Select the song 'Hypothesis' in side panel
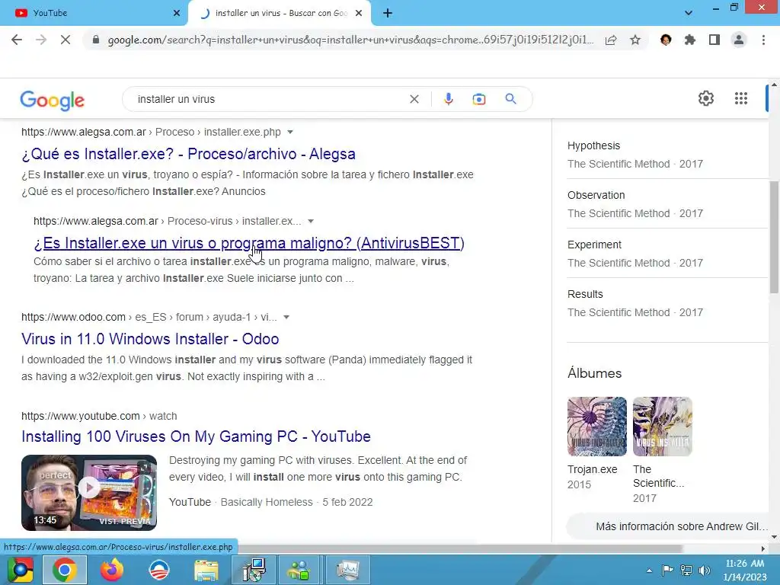 tap(593, 145)
